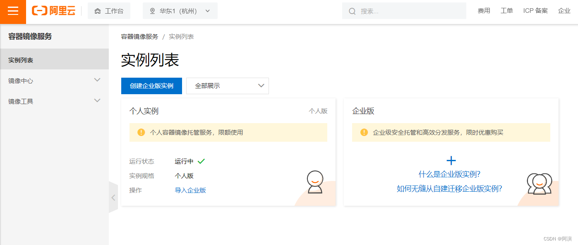578x245 pixels.
Task: Click 个人版 value next to 实例规格
Action: pyautogui.click(x=184, y=176)
